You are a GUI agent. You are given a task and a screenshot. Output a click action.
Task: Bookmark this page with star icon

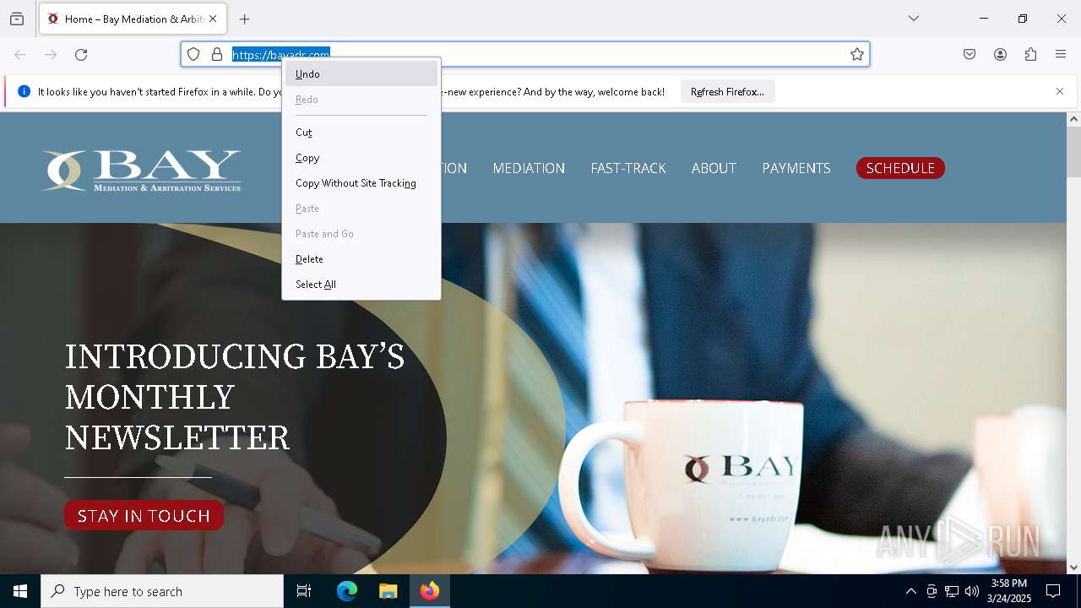[857, 54]
